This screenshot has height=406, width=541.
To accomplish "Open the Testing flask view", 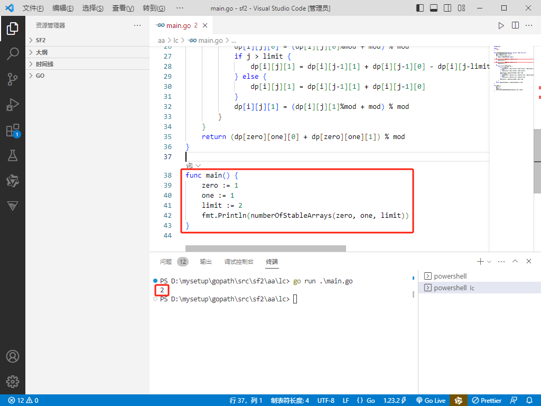I will pyautogui.click(x=13, y=155).
